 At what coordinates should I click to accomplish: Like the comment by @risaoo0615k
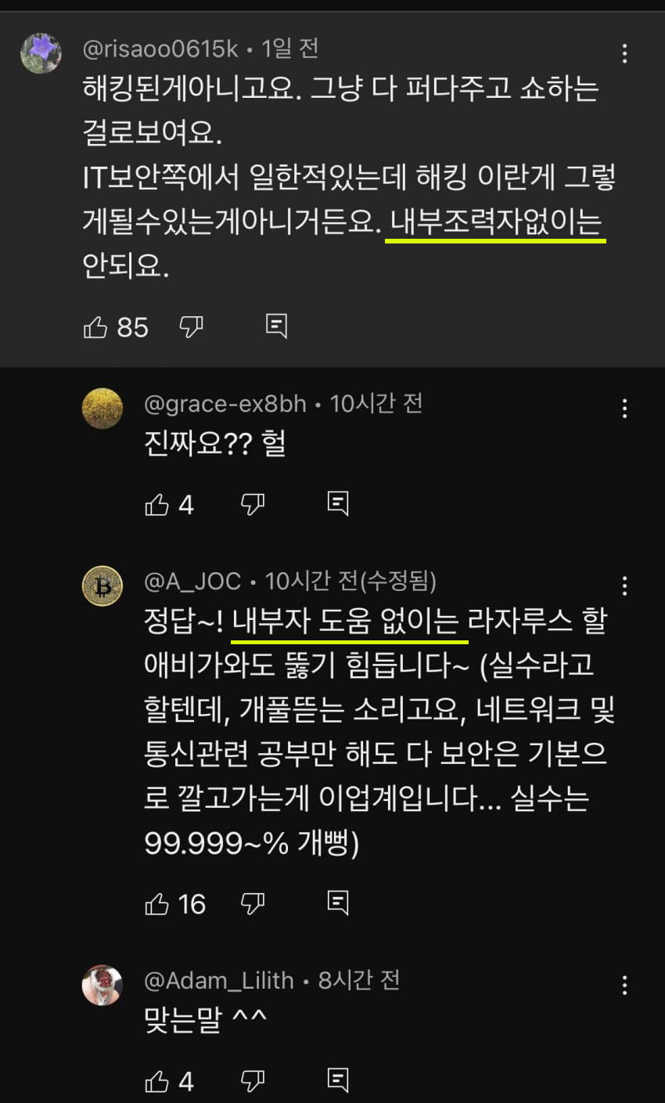tap(95, 326)
